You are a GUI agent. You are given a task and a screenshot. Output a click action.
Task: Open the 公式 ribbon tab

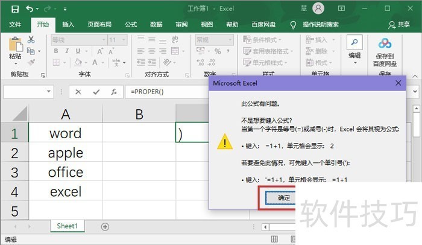coord(131,25)
